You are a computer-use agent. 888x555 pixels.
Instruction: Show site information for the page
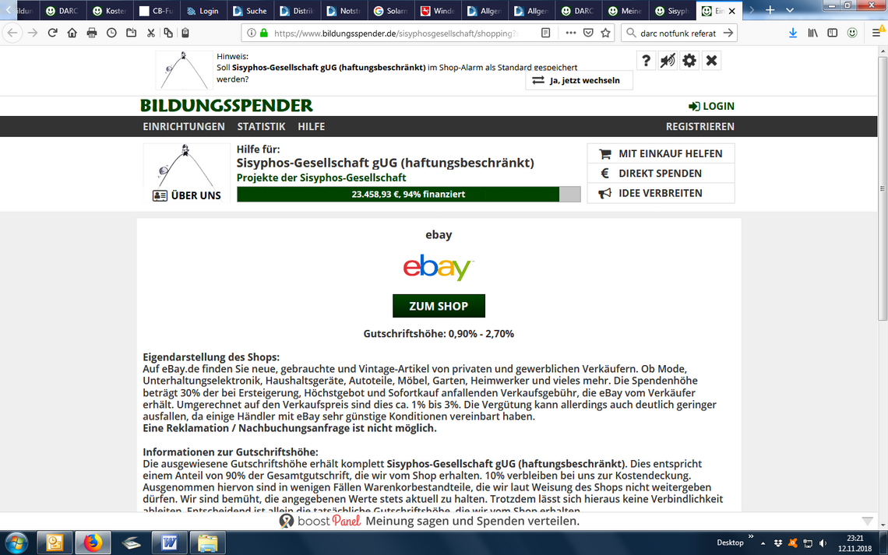coord(252,33)
